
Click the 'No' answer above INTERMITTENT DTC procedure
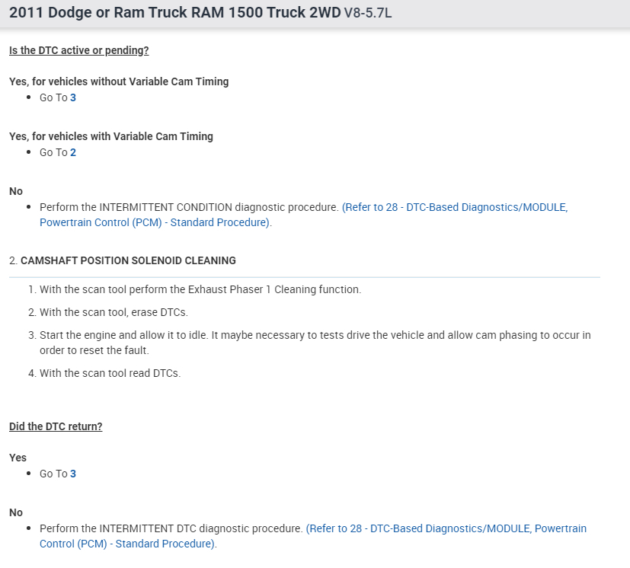click(16, 512)
